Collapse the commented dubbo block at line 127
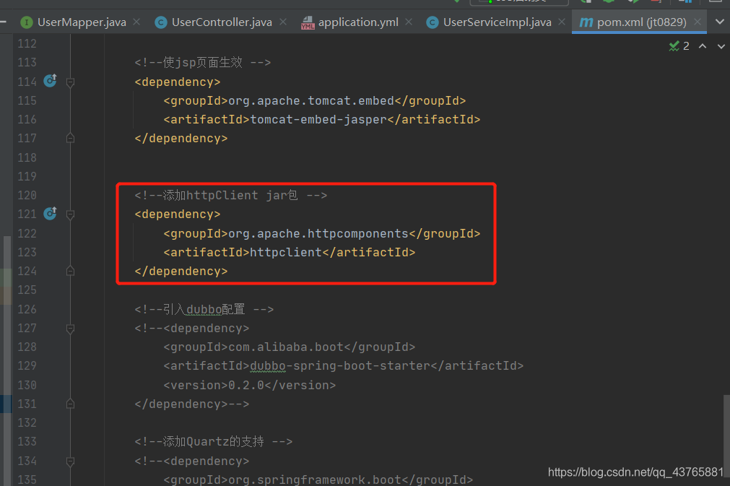 [70, 329]
